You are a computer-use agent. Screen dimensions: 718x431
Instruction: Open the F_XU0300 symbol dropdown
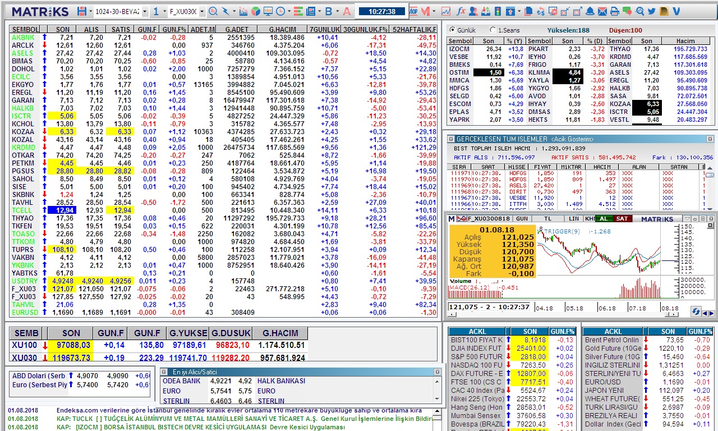[201, 11]
